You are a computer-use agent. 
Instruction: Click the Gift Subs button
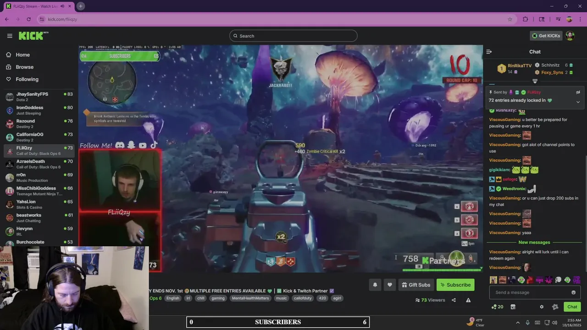[416, 285]
